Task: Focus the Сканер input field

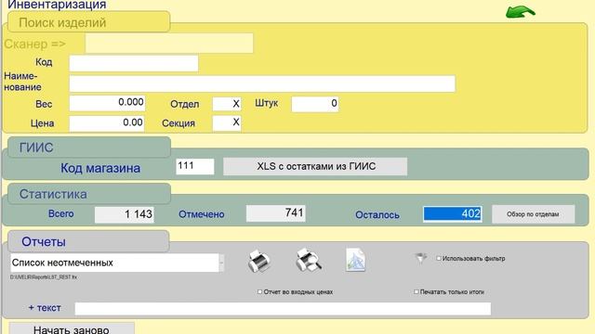Action: point(169,44)
